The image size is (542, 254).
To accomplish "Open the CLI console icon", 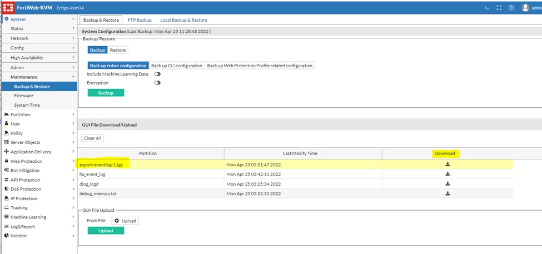I will (x=487, y=8).
